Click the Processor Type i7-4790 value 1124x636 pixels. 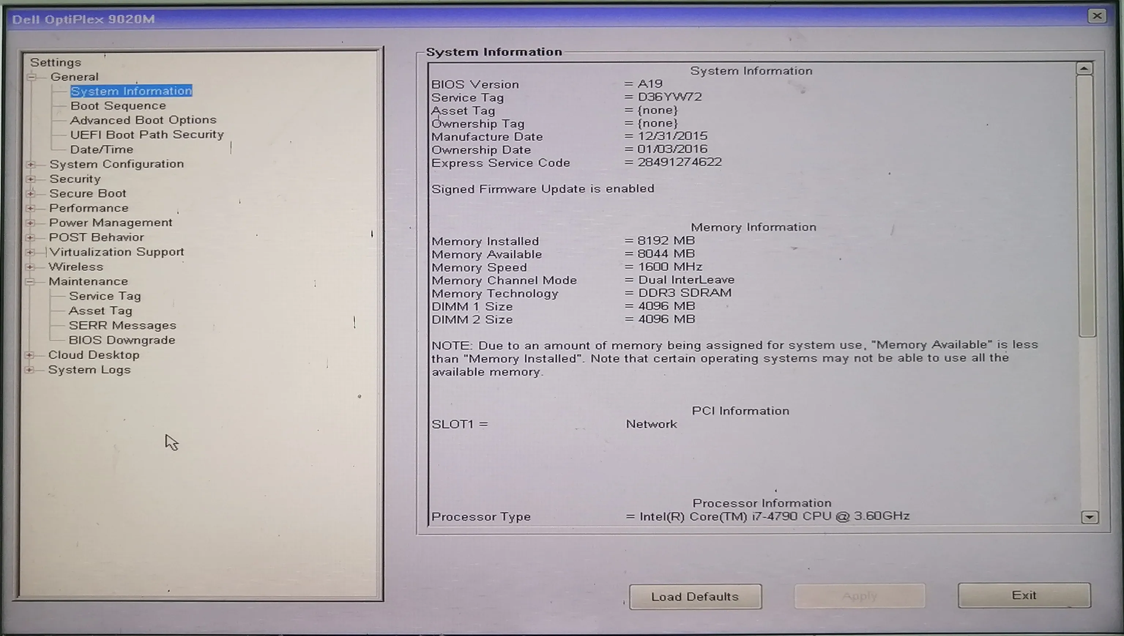(x=774, y=516)
